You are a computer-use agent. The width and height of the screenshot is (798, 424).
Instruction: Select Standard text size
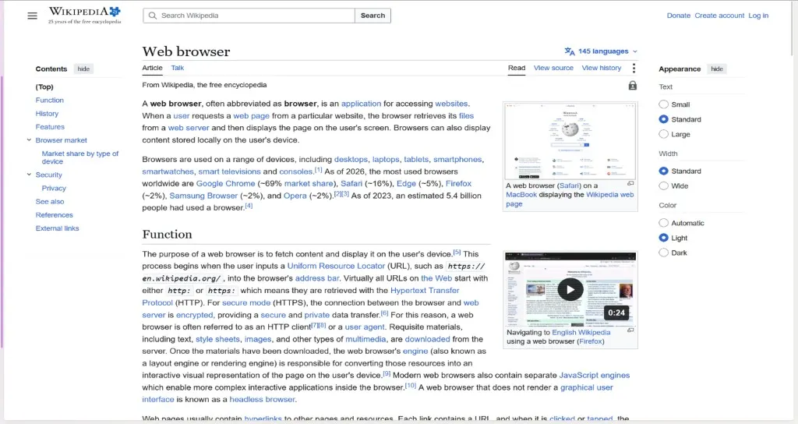tap(664, 119)
